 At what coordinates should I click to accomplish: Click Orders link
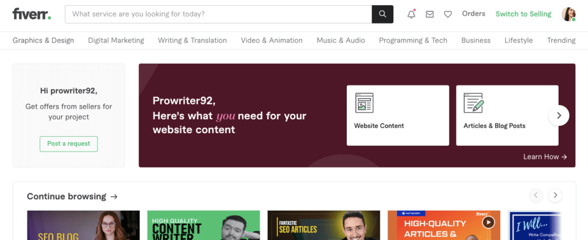(x=473, y=14)
